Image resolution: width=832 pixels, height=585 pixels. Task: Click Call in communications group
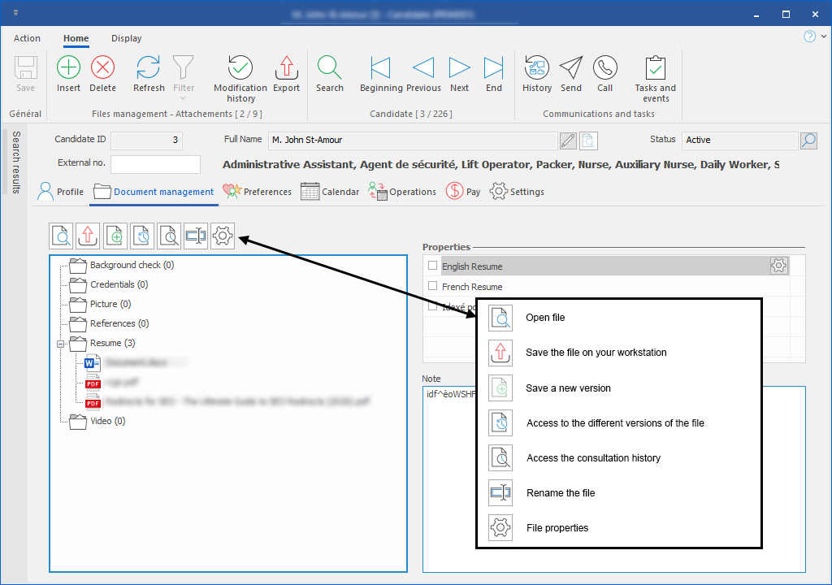click(604, 67)
